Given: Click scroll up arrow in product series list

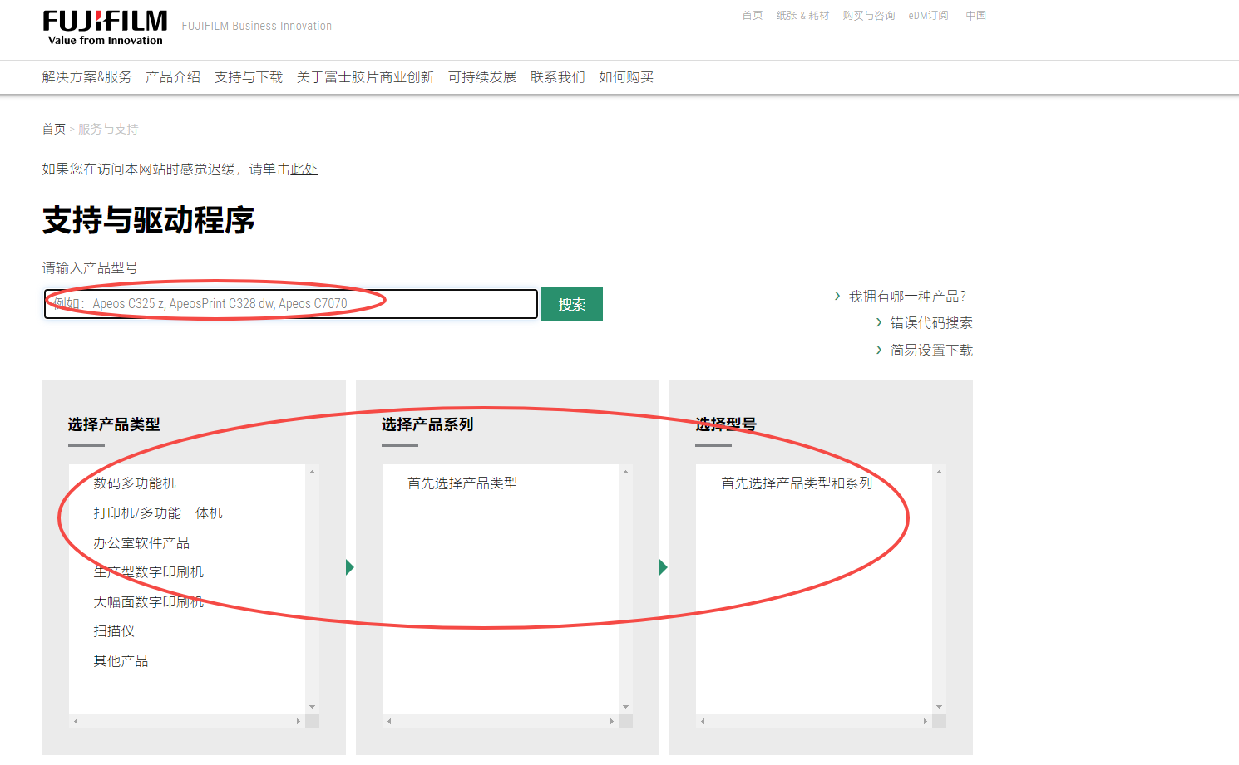Looking at the screenshot, I should point(626,472).
